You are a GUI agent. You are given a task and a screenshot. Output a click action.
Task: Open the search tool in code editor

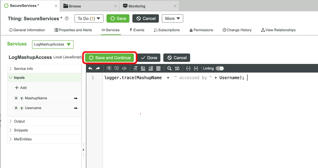click(x=169, y=68)
